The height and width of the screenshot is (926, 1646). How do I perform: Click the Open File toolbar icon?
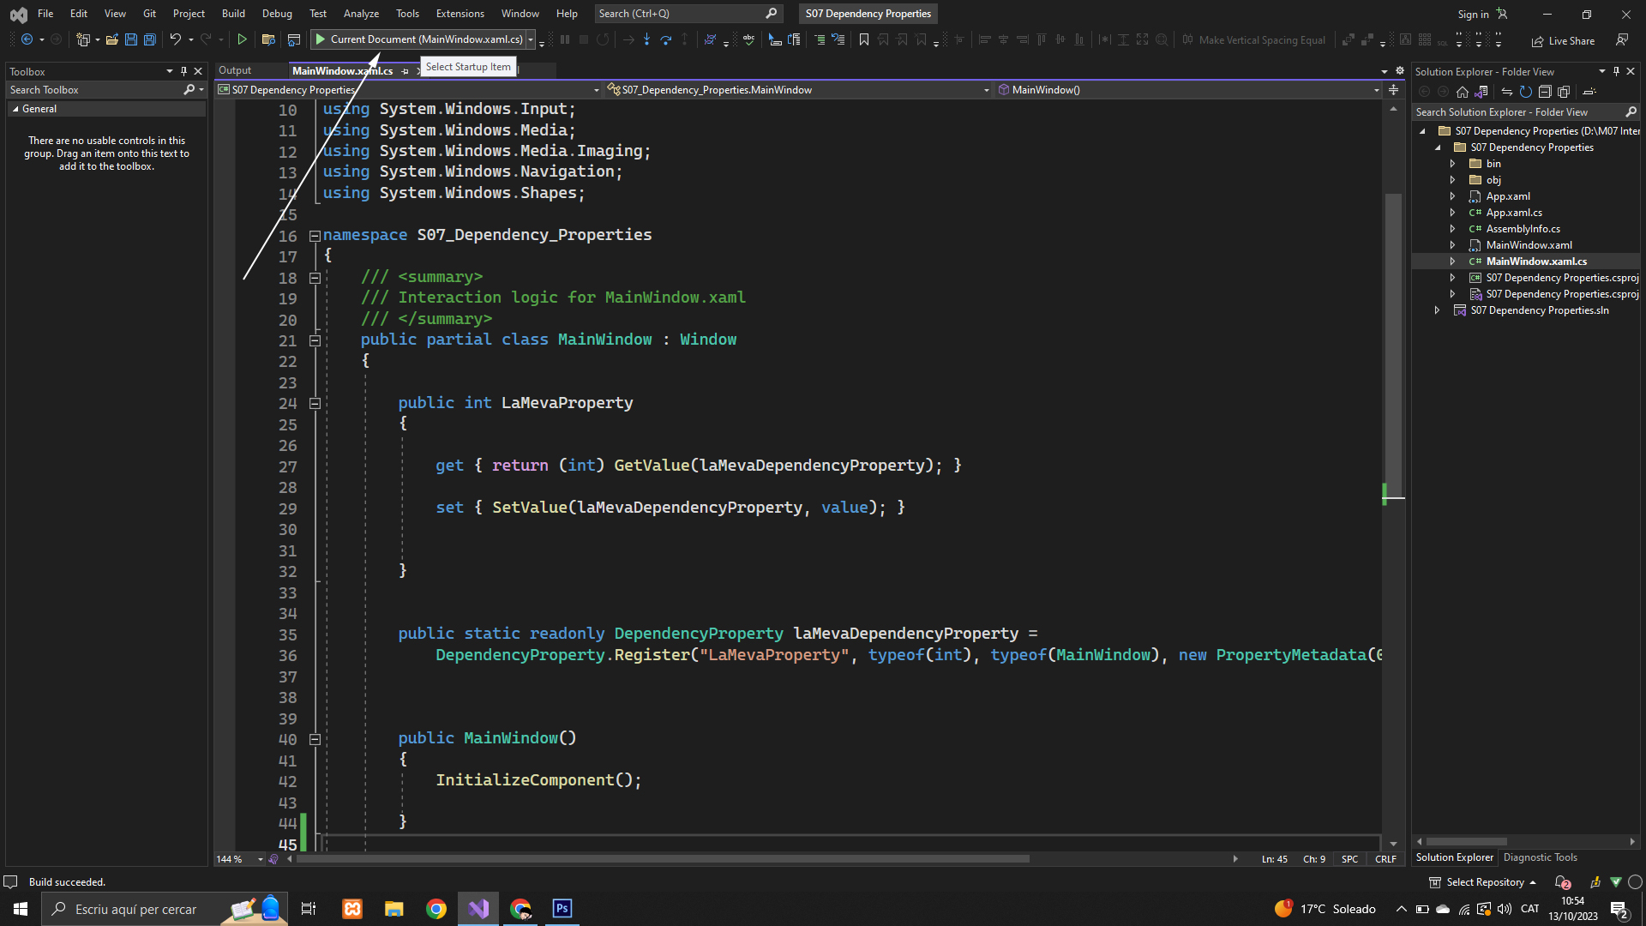pos(111,39)
